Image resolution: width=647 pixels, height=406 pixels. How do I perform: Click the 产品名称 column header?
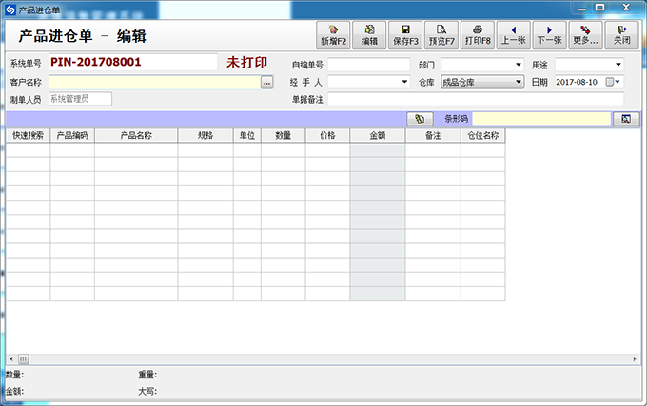point(136,136)
